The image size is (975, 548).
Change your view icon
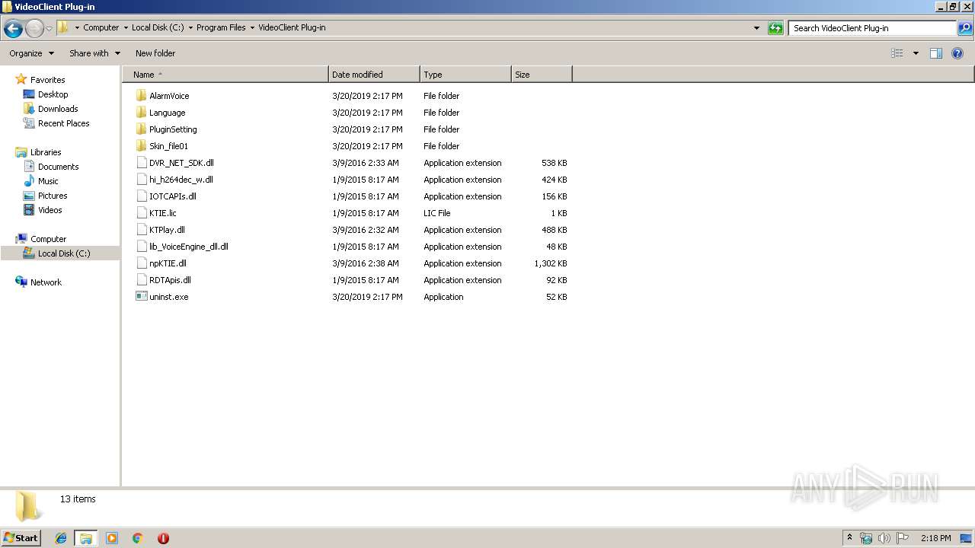[897, 53]
